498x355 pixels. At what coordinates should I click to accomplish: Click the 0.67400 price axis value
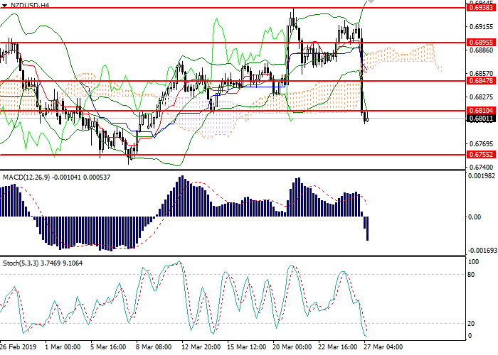pyautogui.click(x=481, y=167)
